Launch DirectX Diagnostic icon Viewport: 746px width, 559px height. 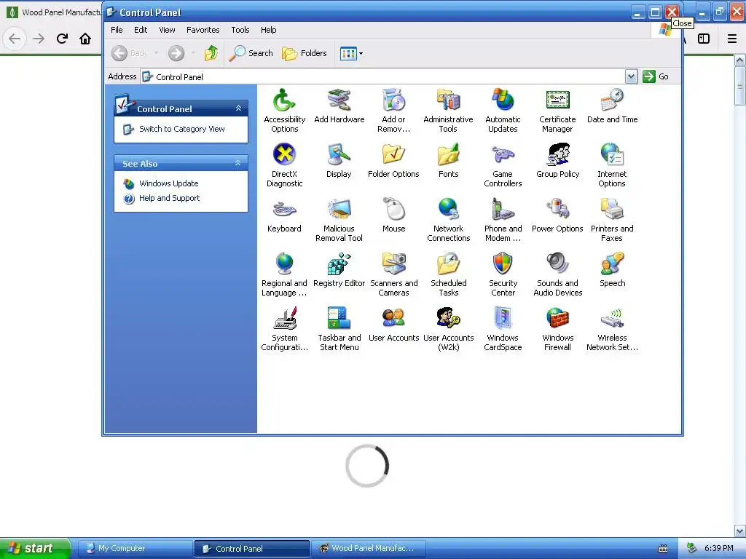pos(284,165)
